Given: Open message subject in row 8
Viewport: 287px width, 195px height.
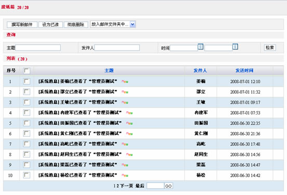Looking at the screenshot, I should pos(80,154).
